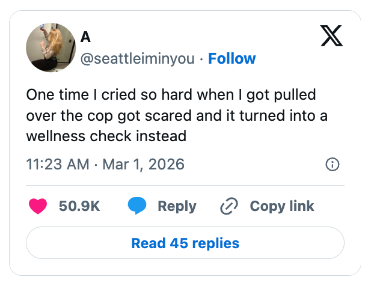The image size is (374, 286).
Task: Click the display name "A"
Action: pyautogui.click(x=86, y=37)
